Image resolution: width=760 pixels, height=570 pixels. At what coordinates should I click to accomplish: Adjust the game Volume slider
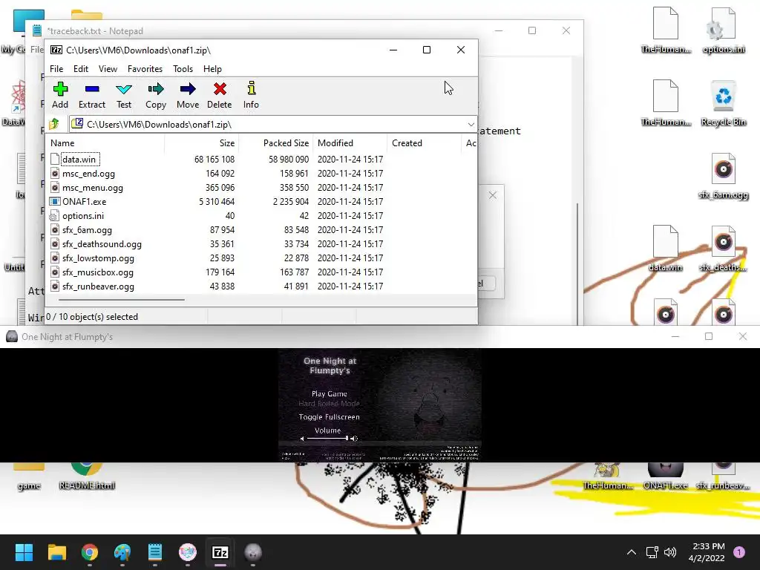click(327, 438)
